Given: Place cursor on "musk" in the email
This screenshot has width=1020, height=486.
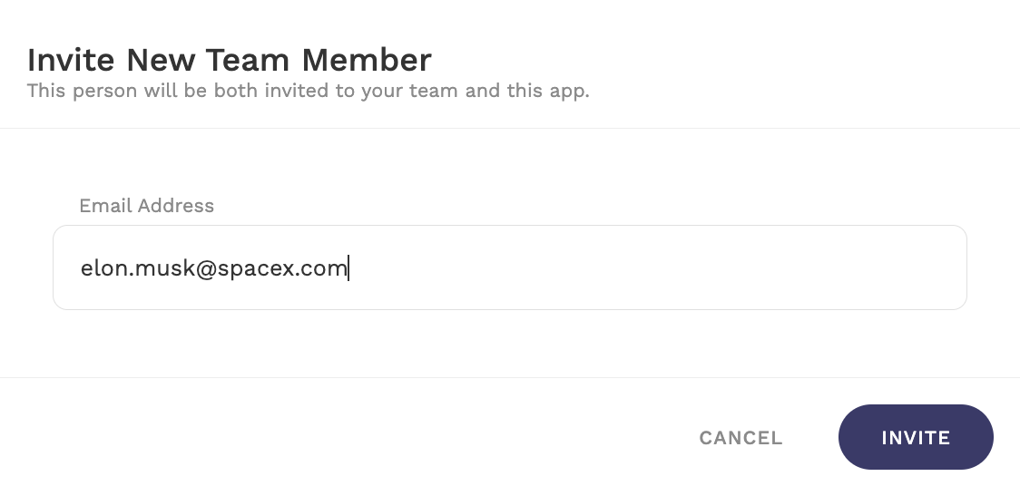Looking at the screenshot, I should tap(162, 268).
